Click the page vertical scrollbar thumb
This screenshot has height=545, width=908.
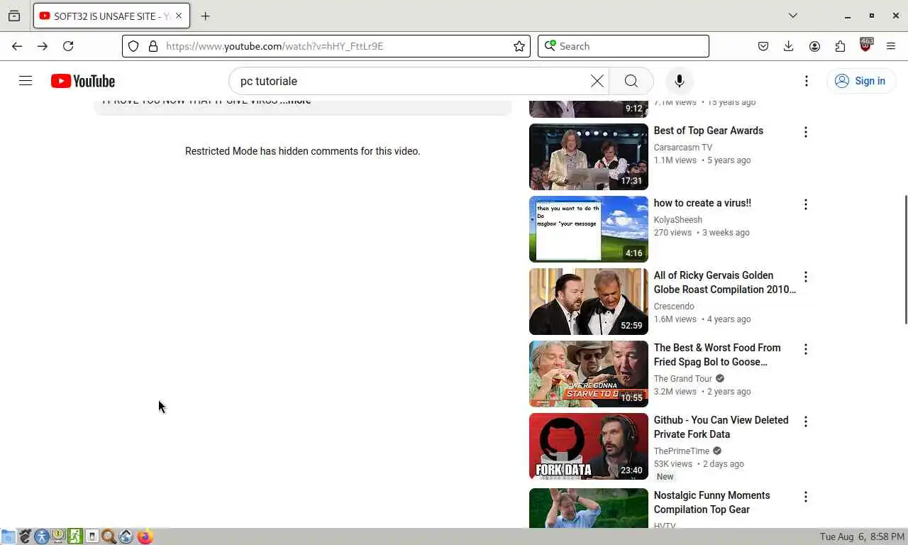click(904, 259)
